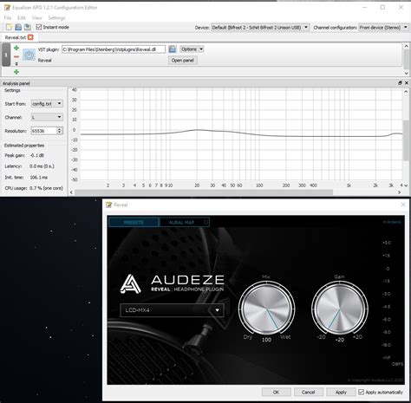Open the Device dropdown

(260, 28)
